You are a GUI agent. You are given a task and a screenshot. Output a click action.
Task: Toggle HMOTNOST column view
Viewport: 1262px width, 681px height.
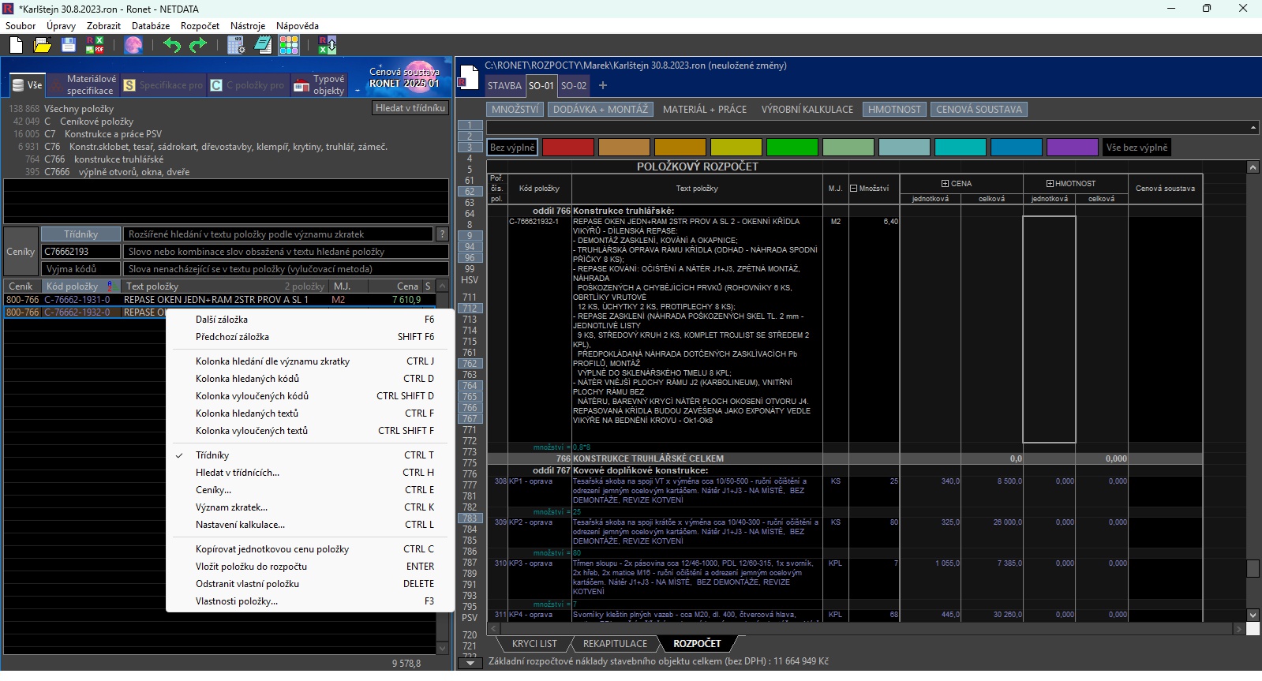tap(894, 110)
